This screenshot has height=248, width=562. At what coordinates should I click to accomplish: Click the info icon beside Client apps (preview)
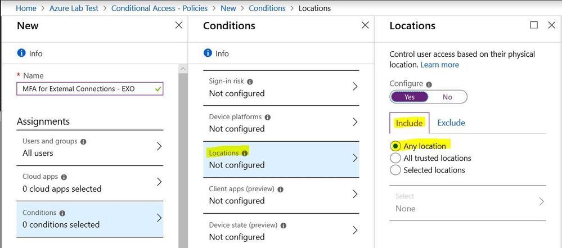click(x=280, y=189)
